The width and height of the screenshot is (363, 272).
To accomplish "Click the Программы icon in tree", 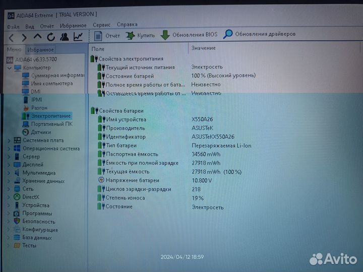I will pos(17,213).
